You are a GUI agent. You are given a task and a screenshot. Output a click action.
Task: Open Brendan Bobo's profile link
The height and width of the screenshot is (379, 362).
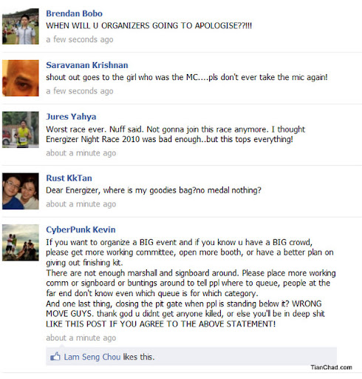pos(74,13)
